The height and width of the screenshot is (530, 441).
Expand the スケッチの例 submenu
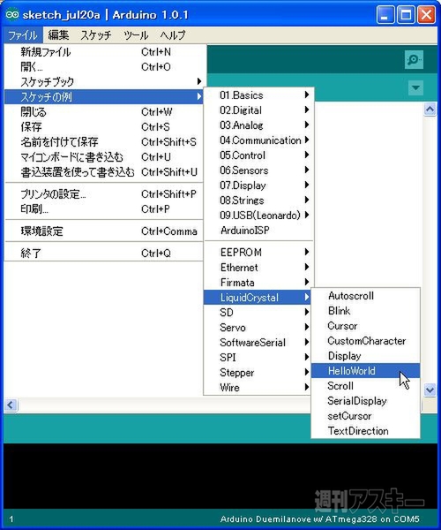pos(103,97)
